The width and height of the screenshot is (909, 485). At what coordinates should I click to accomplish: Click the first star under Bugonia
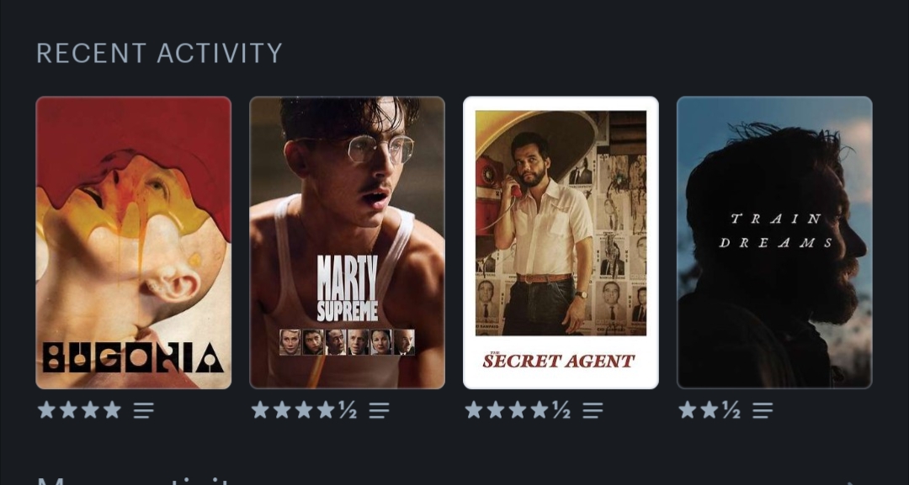click(x=46, y=409)
